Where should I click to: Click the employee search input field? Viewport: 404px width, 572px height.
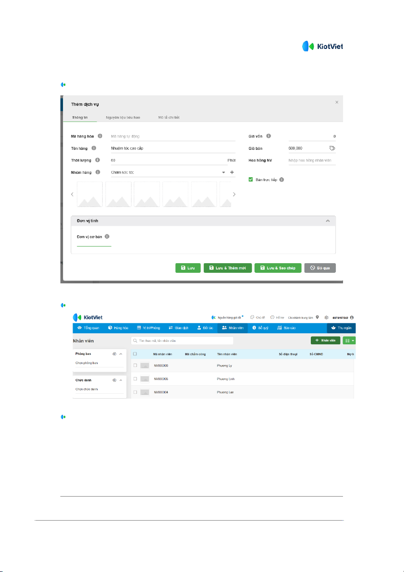(x=183, y=340)
